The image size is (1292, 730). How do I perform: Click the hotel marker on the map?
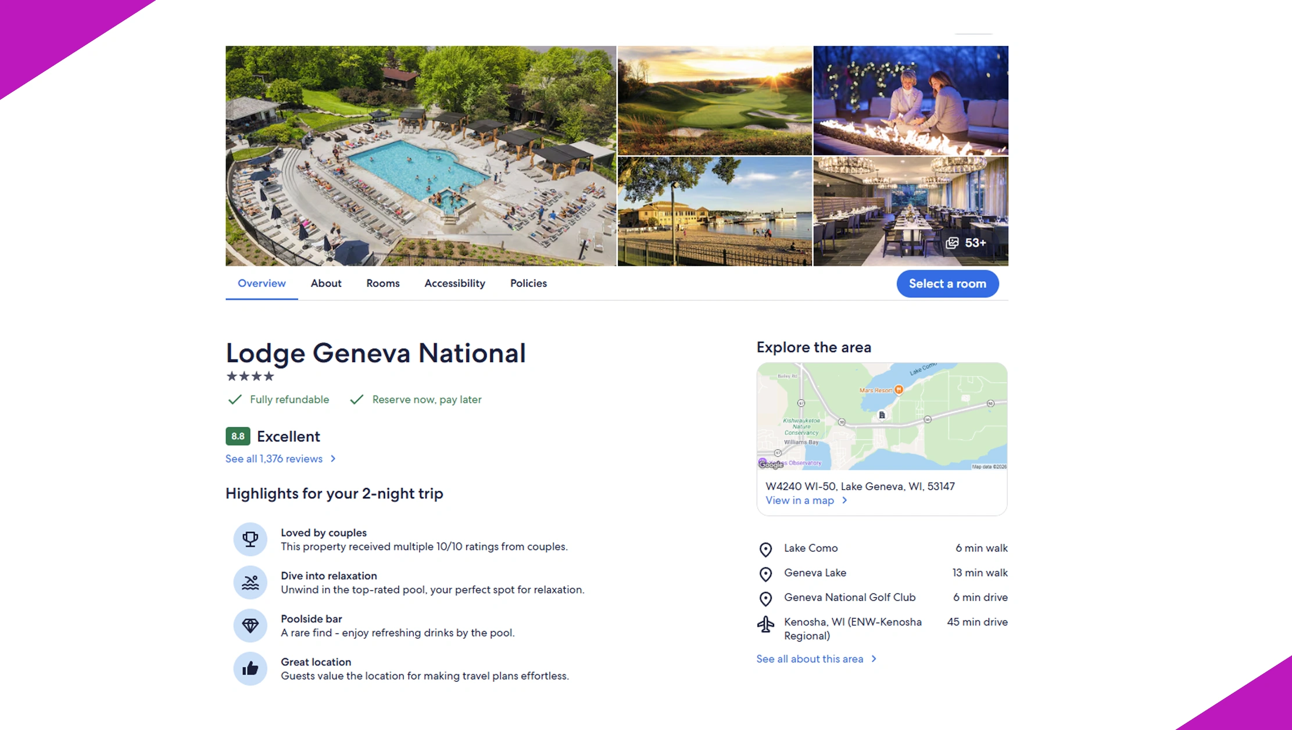[x=882, y=415]
